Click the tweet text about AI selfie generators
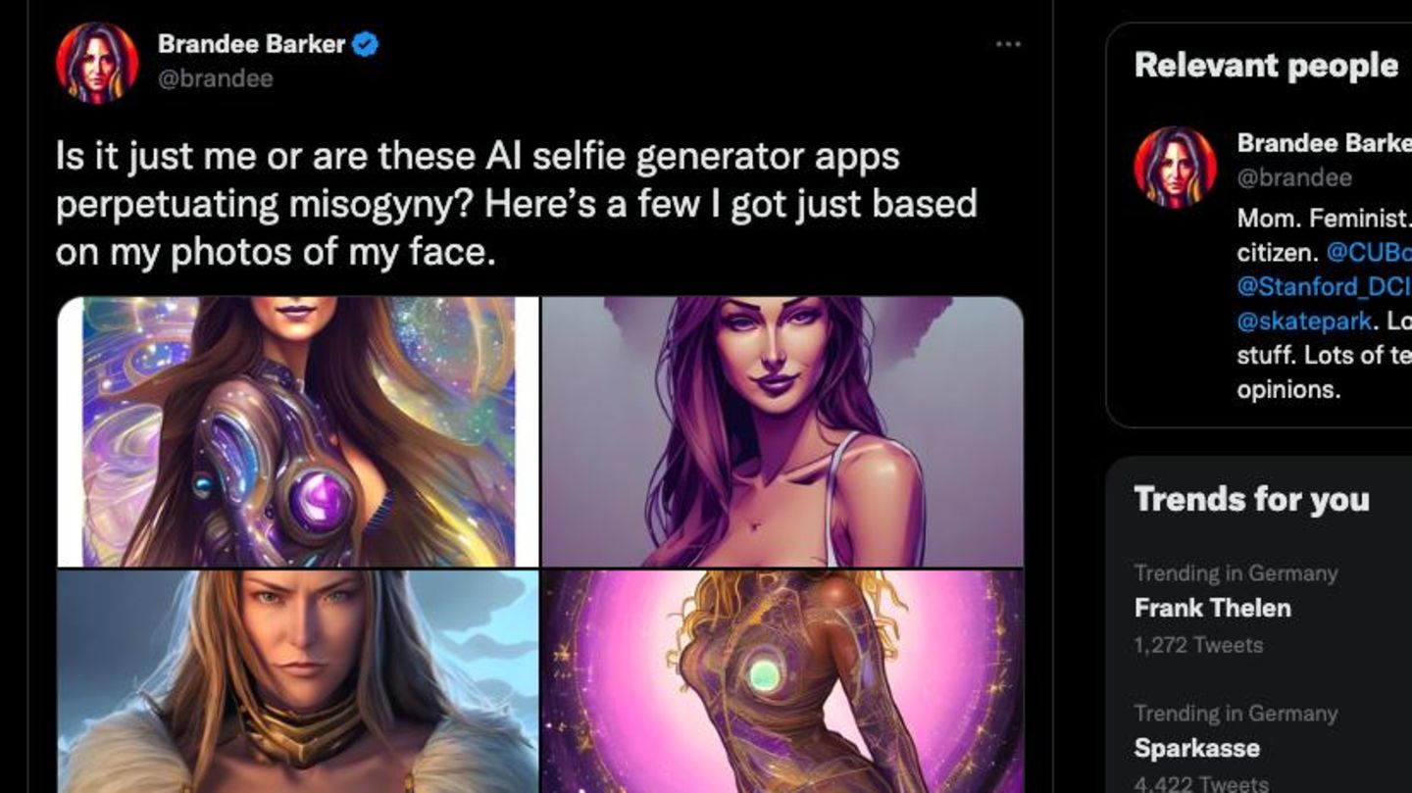 (516, 204)
